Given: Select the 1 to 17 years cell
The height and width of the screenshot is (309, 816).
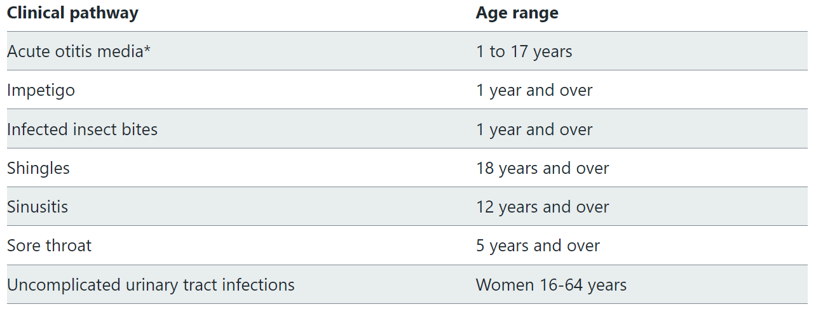Looking at the screenshot, I should click(524, 51).
